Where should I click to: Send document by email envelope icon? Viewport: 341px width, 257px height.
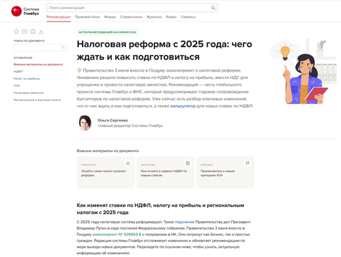pyautogui.click(x=24, y=31)
